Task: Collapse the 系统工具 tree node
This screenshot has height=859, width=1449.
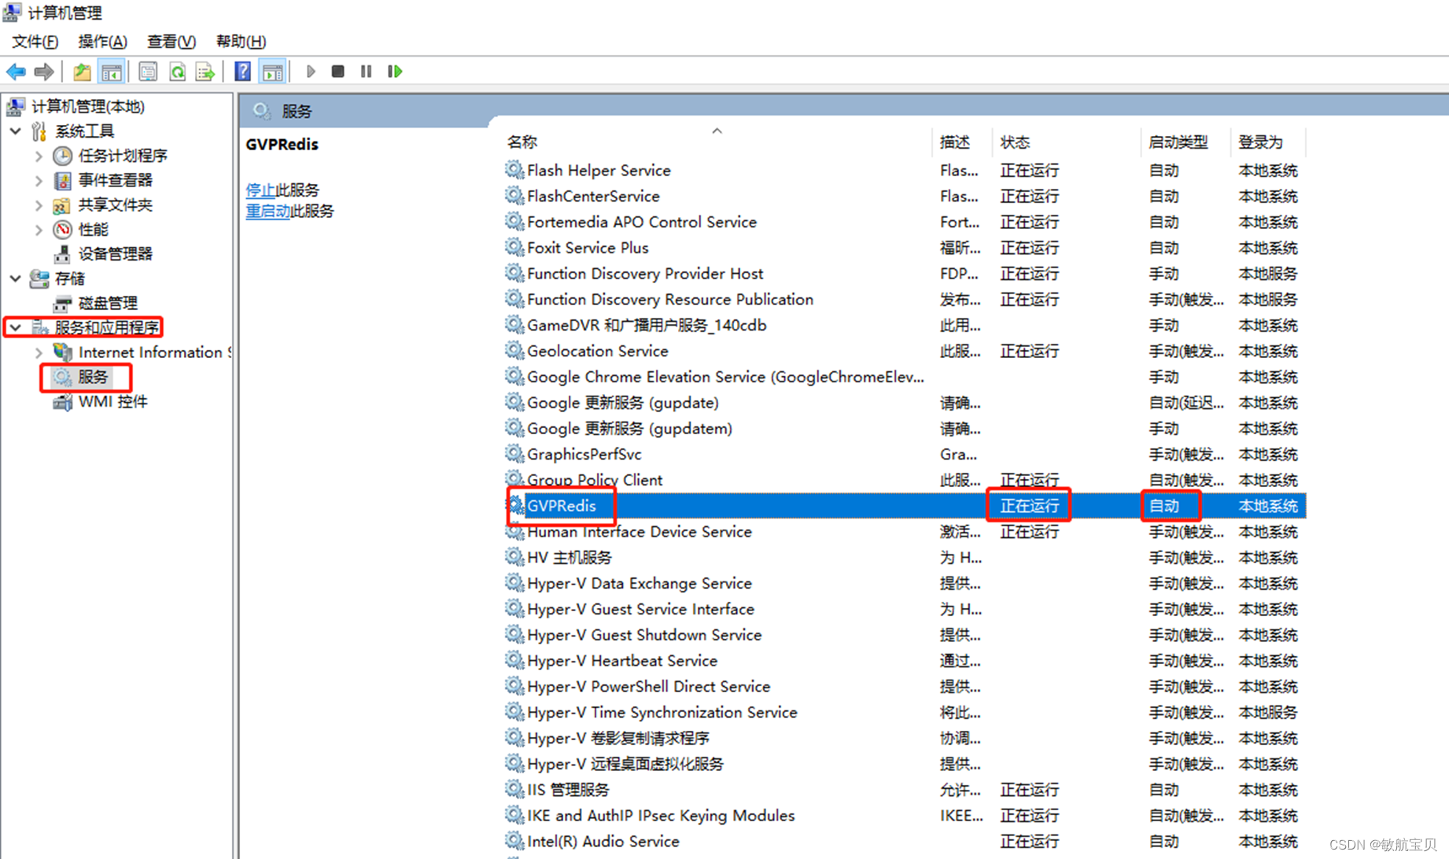Action: [x=16, y=131]
